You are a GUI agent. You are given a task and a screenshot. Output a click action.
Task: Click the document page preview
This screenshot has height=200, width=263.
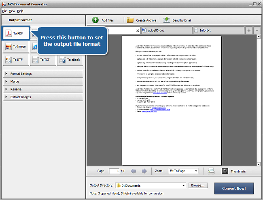point(172,100)
